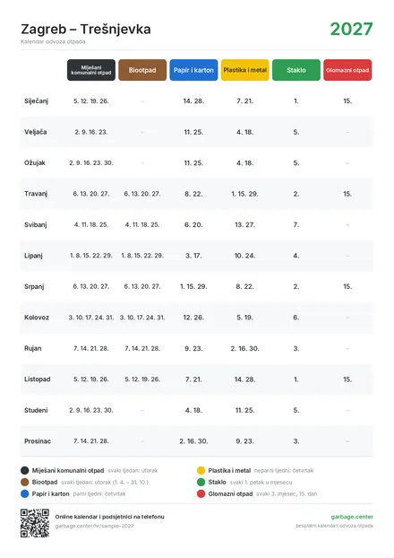Click the brown Biootpad legend dot

(24, 483)
